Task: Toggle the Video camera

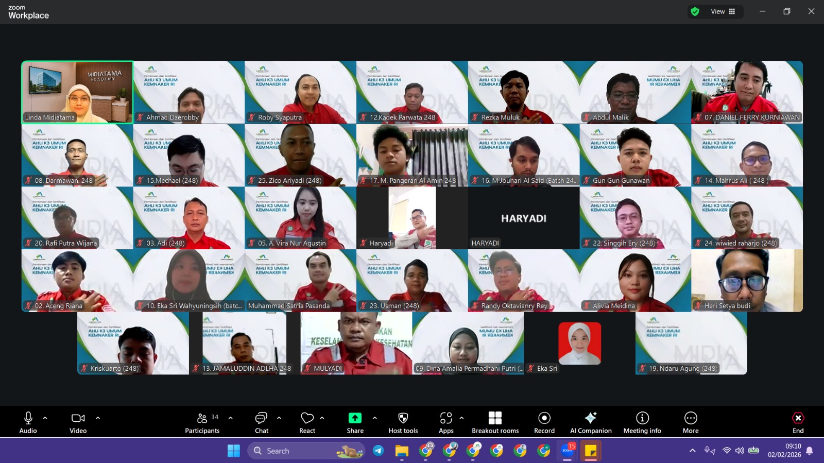Action: [x=78, y=422]
